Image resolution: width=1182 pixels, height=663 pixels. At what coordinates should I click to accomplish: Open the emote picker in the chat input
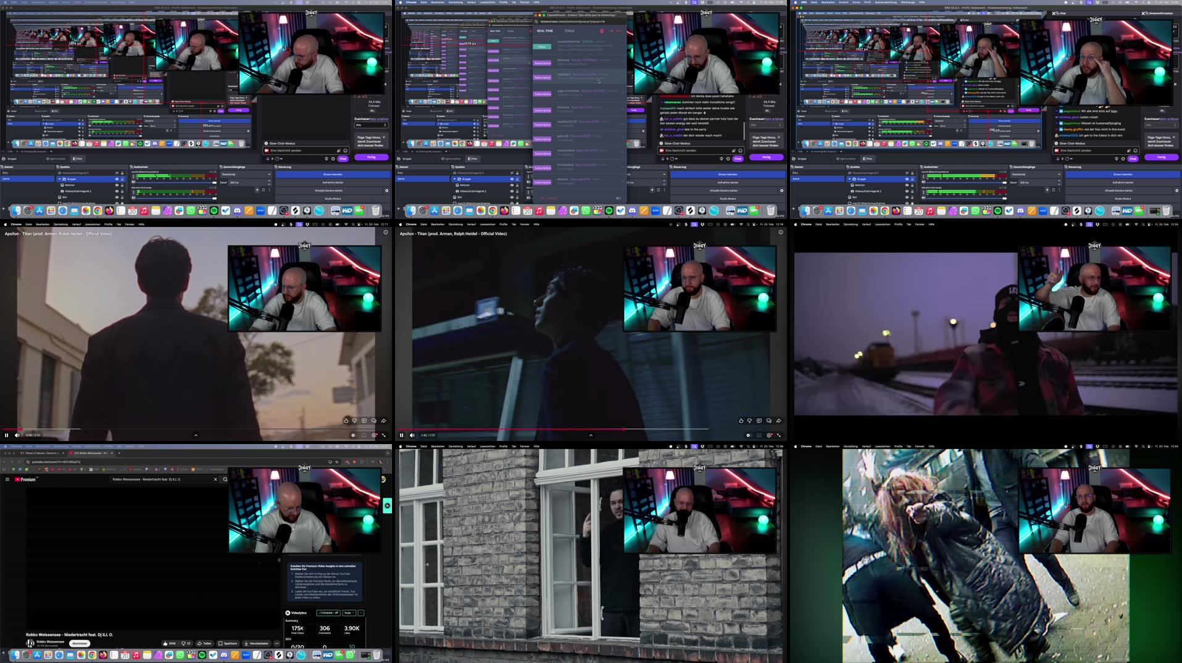tap(345, 150)
